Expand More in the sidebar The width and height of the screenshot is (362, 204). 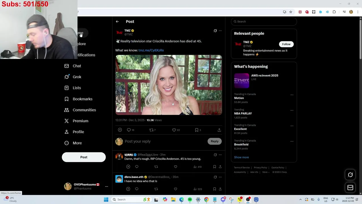point(73,143)
